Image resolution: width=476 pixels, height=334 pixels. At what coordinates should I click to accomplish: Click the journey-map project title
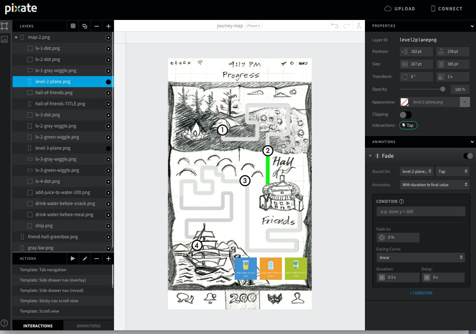230,26
